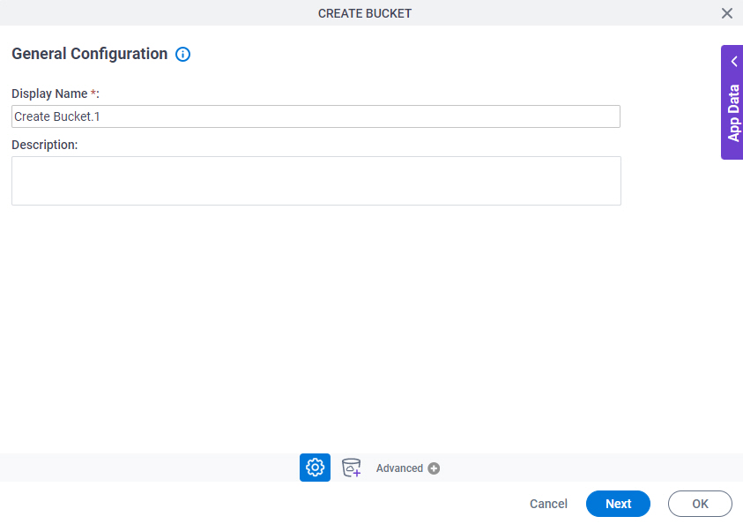743x524 pixels.
Task: Open Advanced options
Action: coord(408,468)
